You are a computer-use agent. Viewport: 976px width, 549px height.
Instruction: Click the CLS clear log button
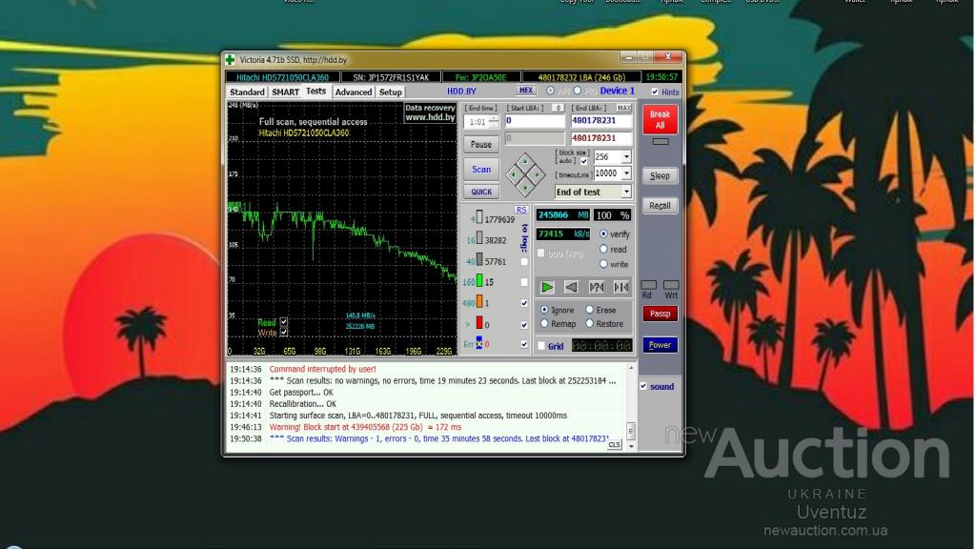click(x=615, y=444)
